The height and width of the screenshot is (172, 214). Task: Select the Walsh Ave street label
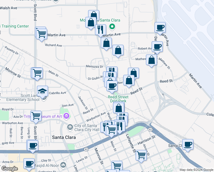point(9,8)
